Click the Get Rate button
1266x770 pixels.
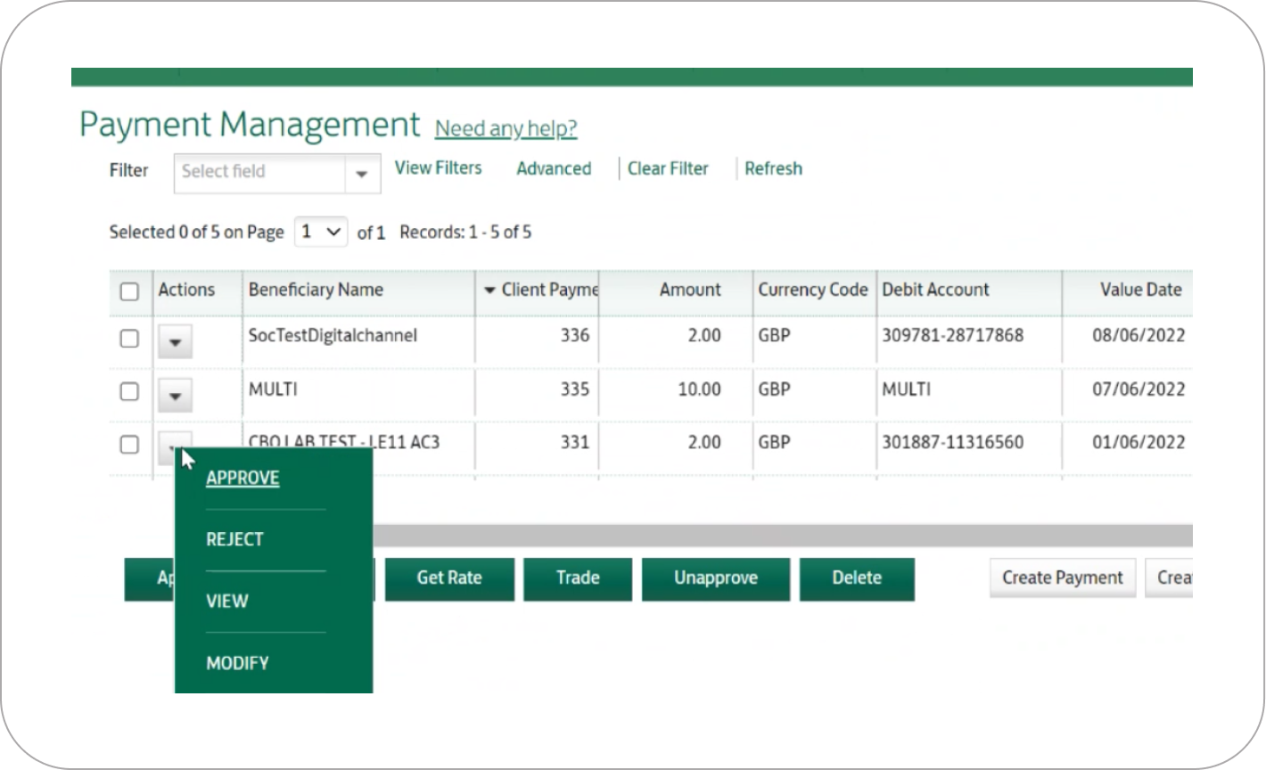pyautogui.click(x=449, y=578)
